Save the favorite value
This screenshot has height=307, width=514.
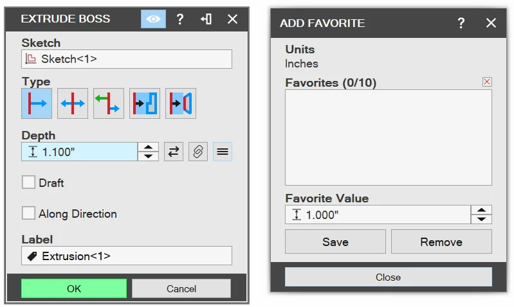[x=335, y=241]
